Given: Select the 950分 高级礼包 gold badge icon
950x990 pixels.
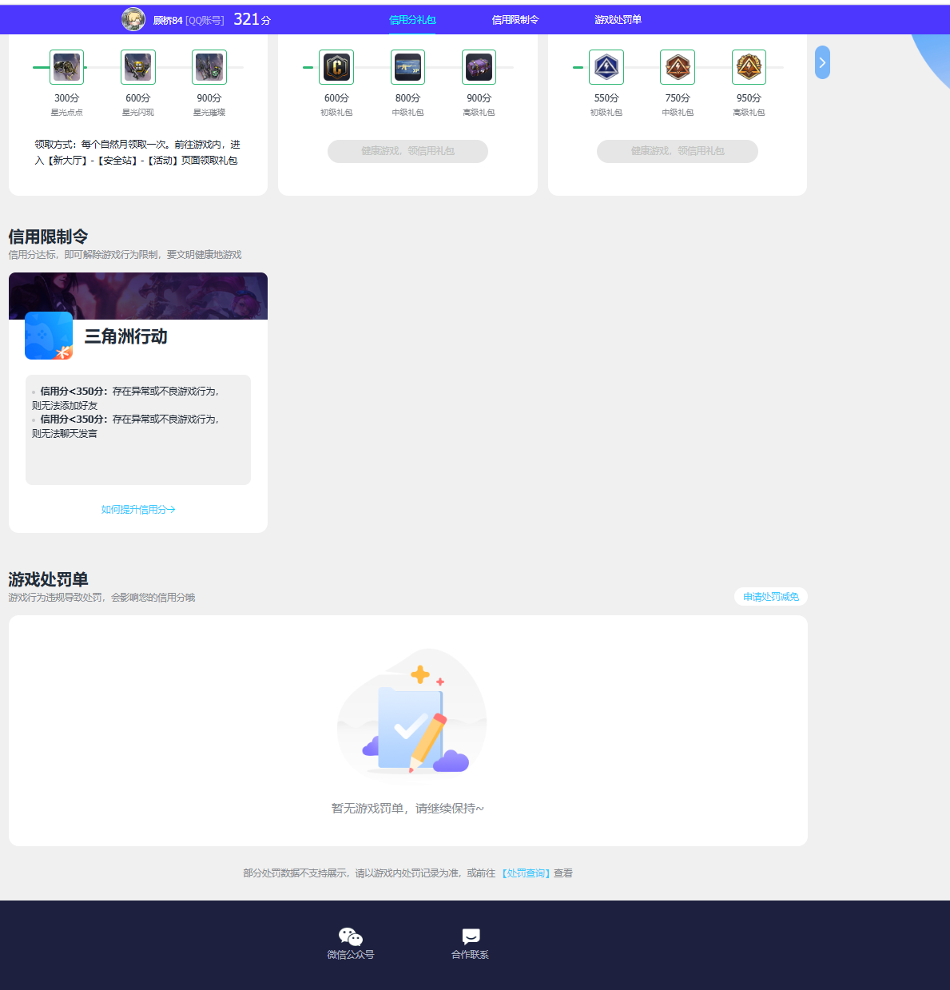Looking at the screenshot, I should (x=749, y=67).
